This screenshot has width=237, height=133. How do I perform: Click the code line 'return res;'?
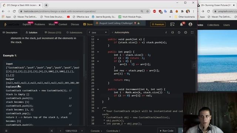122,80
